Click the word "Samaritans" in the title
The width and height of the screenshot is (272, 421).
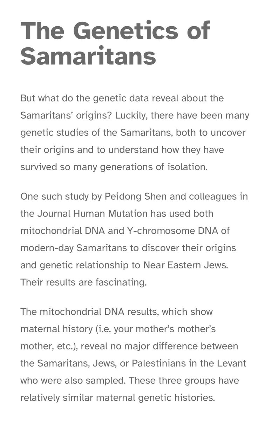(88, 56)
